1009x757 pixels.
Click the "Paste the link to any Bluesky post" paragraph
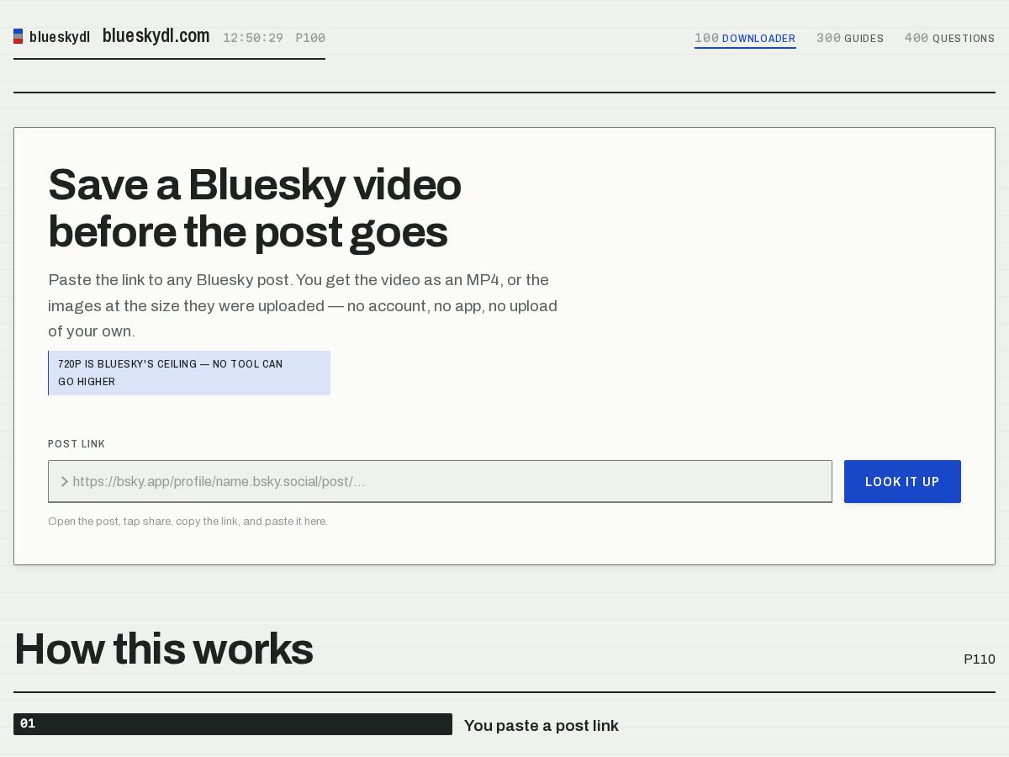coord(303,305)
